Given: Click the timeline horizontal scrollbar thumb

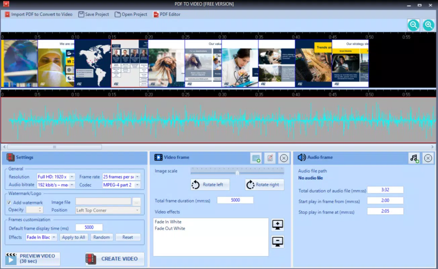Looking at the screenshot, I should 54,147.
